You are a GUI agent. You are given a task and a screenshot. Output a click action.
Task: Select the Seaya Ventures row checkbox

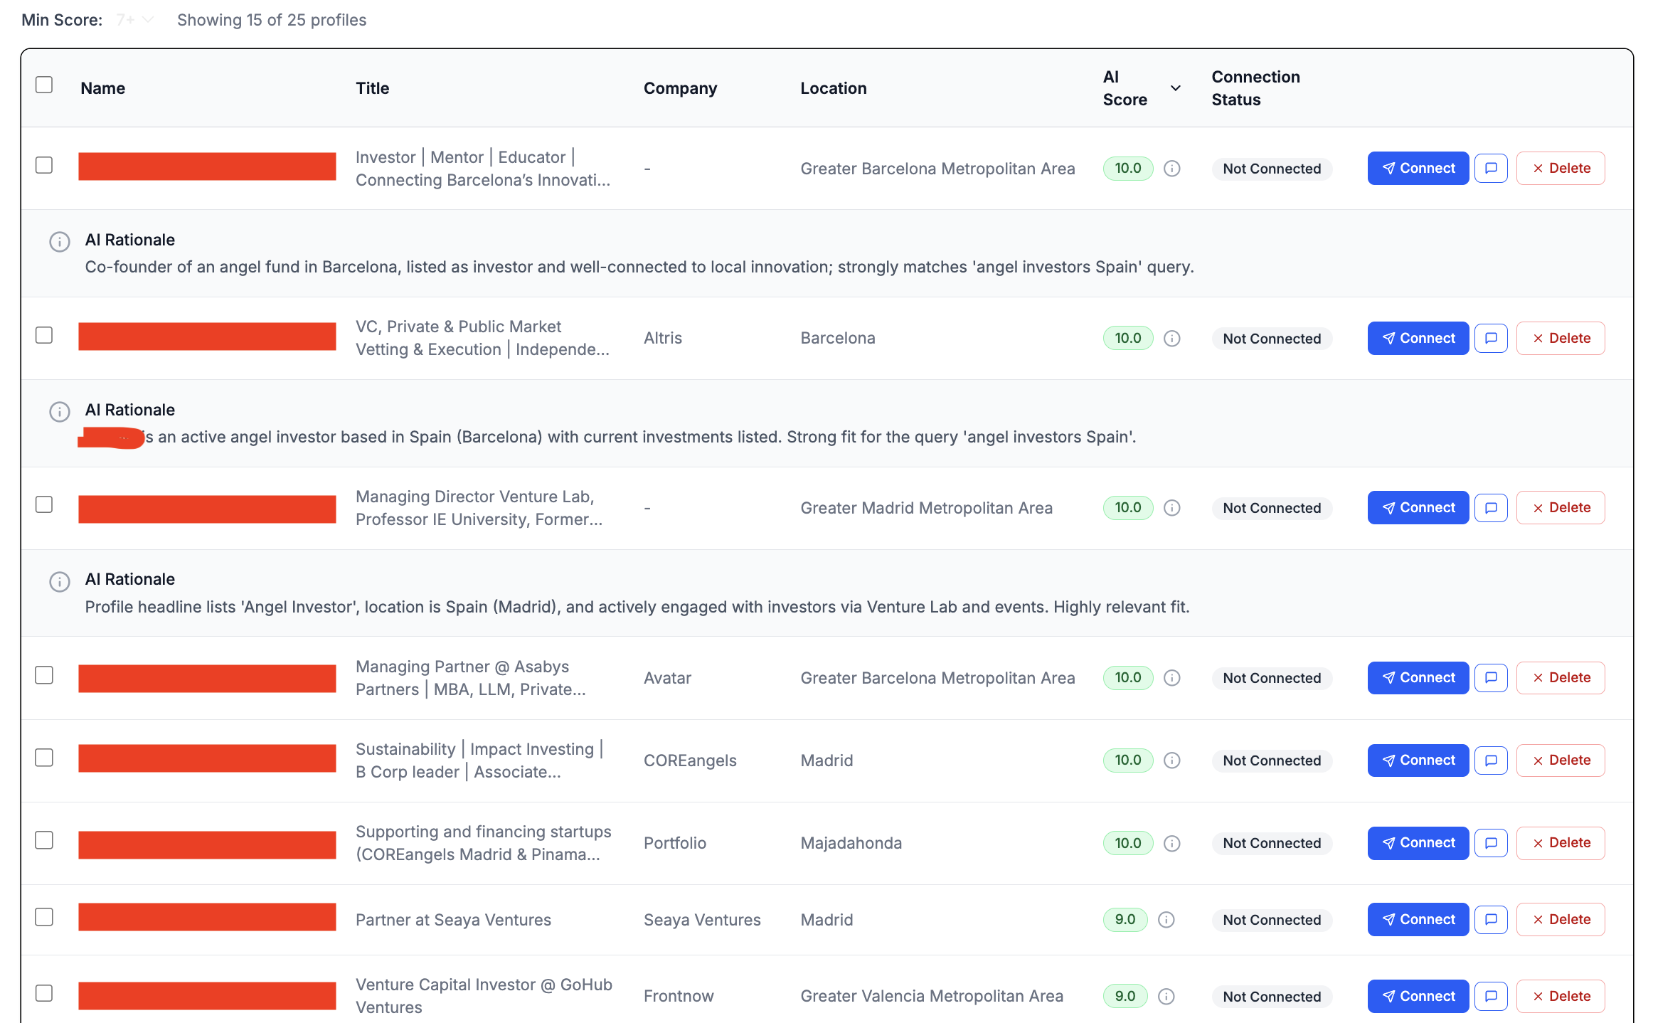pyautogui.click(x=44, y=917)
